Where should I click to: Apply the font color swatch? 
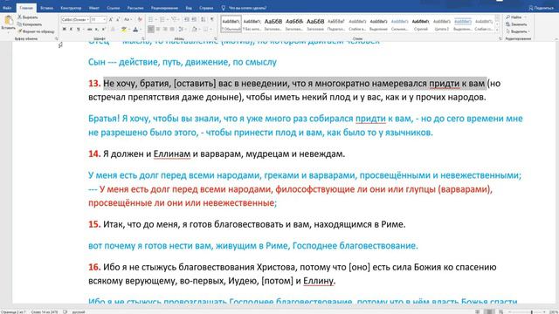[x=135, y=29]
